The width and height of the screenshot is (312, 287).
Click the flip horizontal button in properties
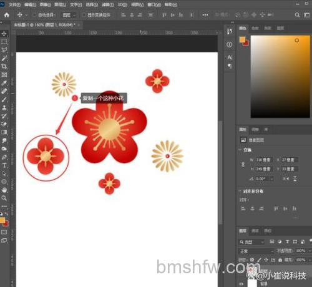286,178
